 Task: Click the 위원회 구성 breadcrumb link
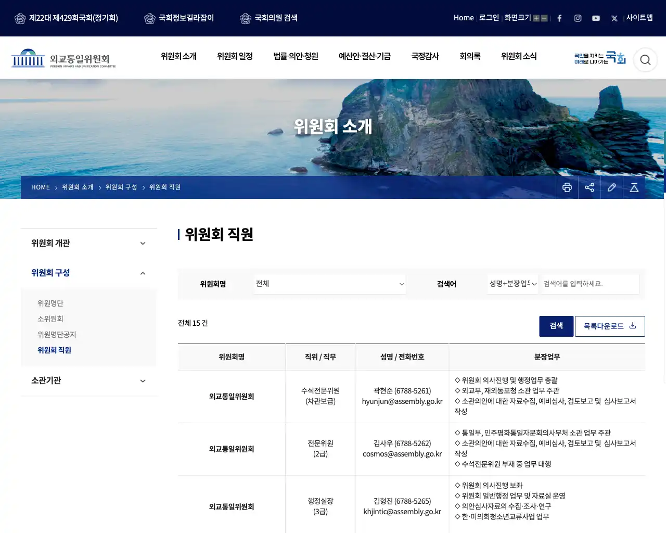click(121, 187)
